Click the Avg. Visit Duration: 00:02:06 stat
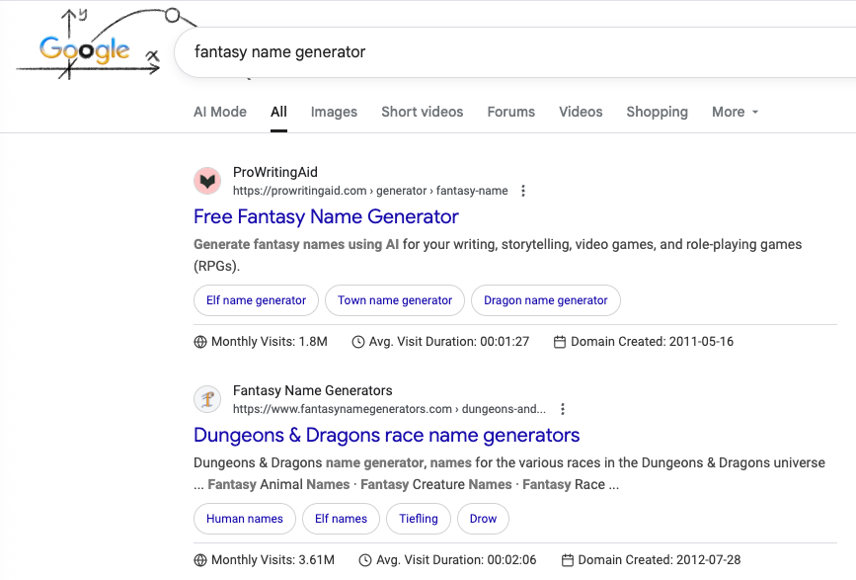Screen dimensions: 856x580 447,560
